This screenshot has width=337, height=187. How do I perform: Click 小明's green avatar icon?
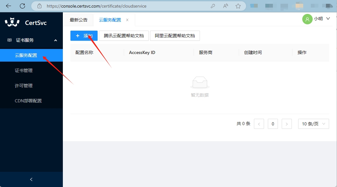coord(307,19)
